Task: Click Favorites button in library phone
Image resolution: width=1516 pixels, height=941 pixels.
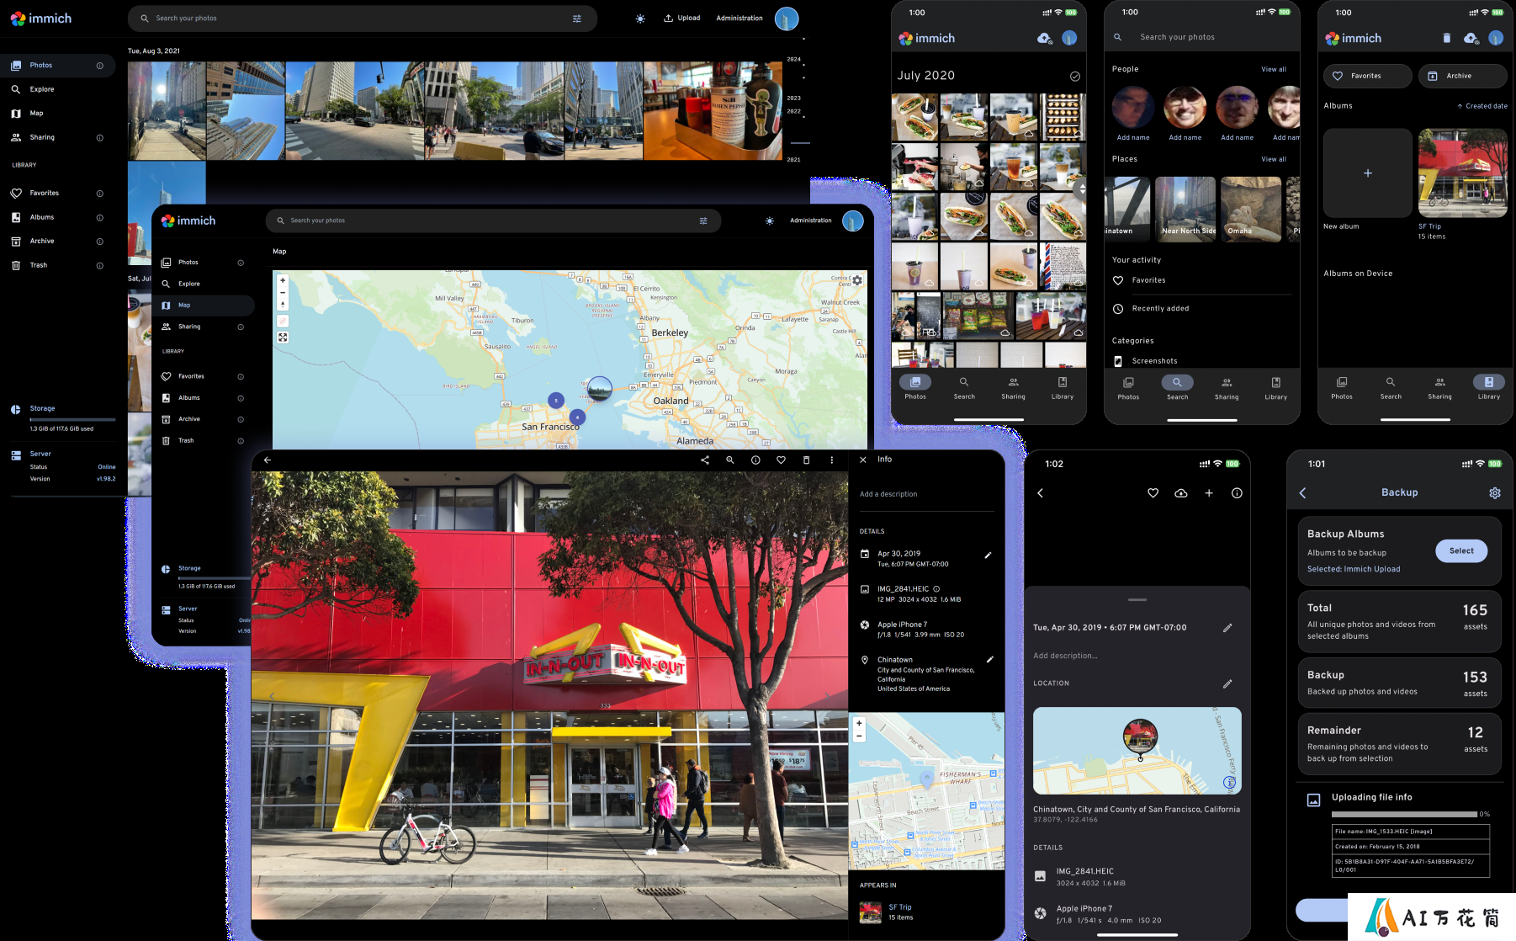Action: 1368,77
